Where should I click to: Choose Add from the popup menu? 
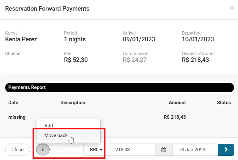49,126
